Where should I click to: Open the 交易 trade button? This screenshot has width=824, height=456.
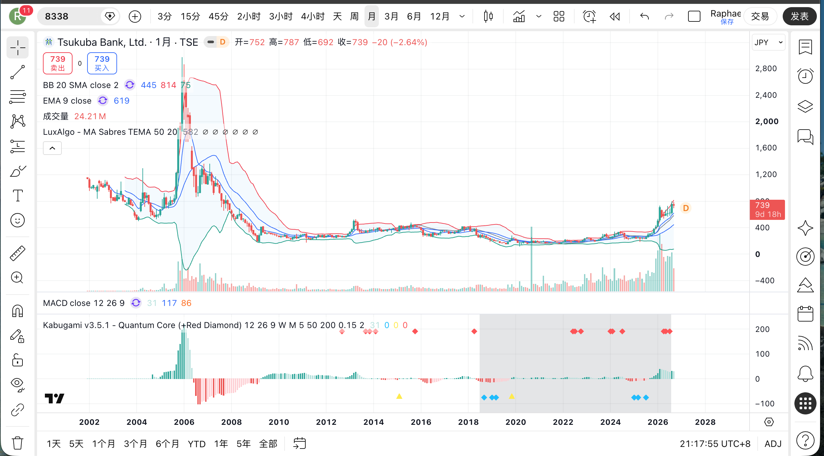tap(760, 16)
